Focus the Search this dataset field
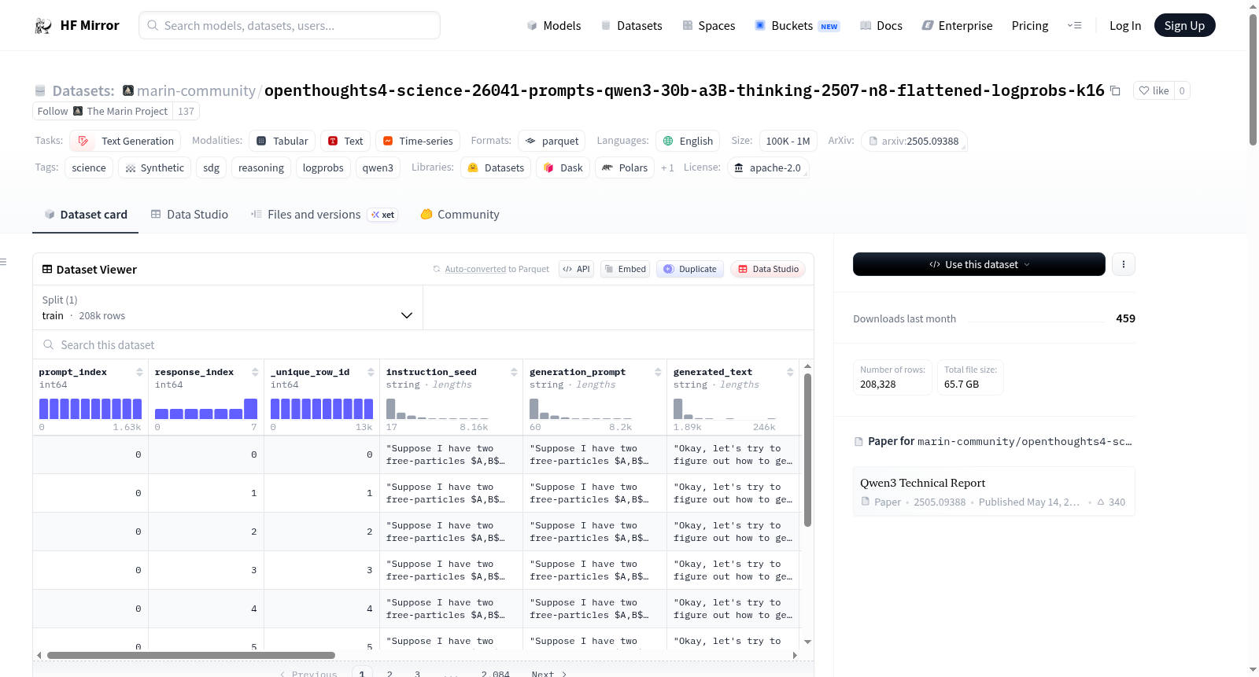This screenshot has width=1259, height=677. 423,344
